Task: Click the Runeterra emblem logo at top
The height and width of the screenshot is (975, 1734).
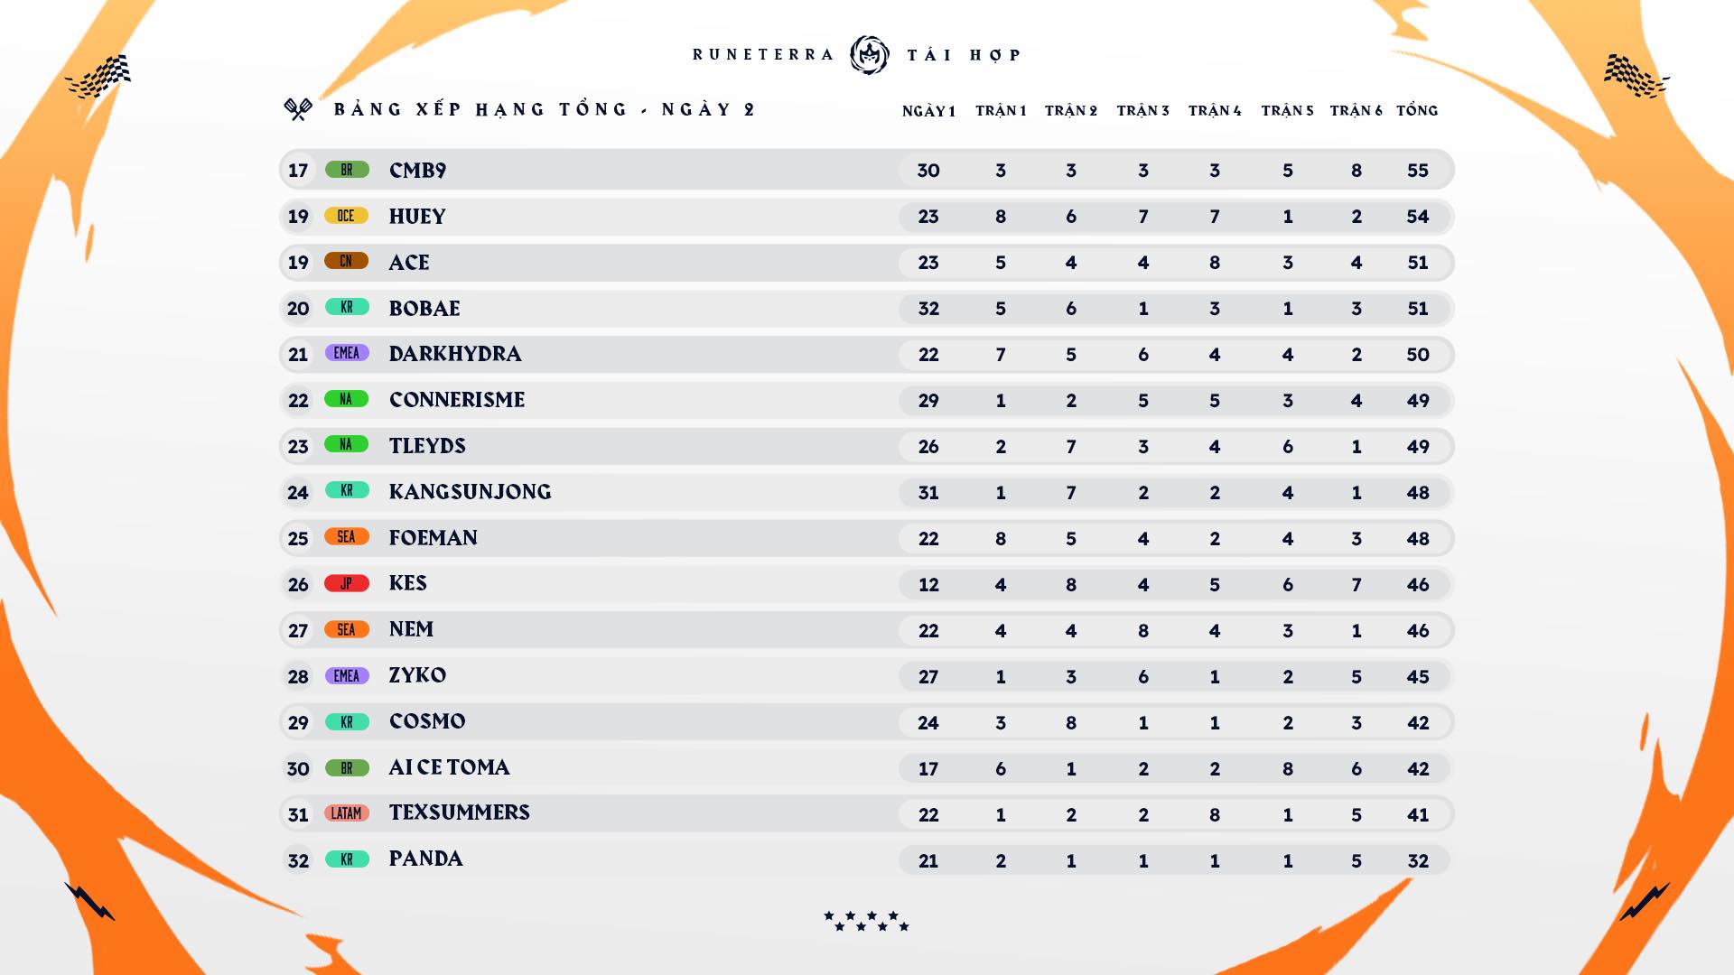Action: pos(869,55)
